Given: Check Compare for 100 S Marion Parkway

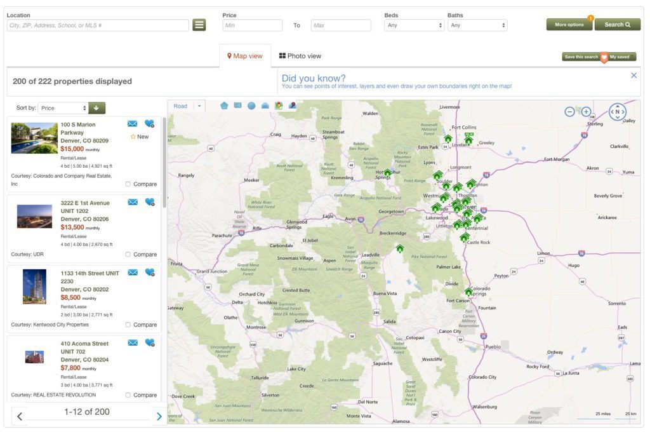Looking at the screenshot, I should pos(128,184).
